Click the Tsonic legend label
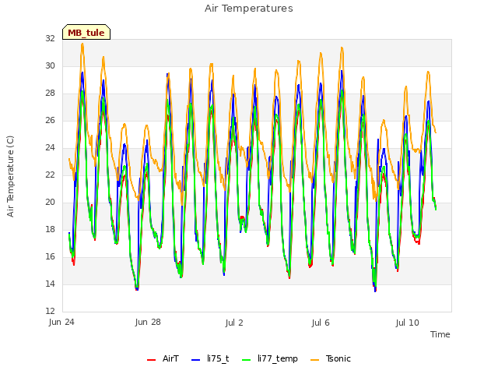498x374 pixels. point(338,358)
